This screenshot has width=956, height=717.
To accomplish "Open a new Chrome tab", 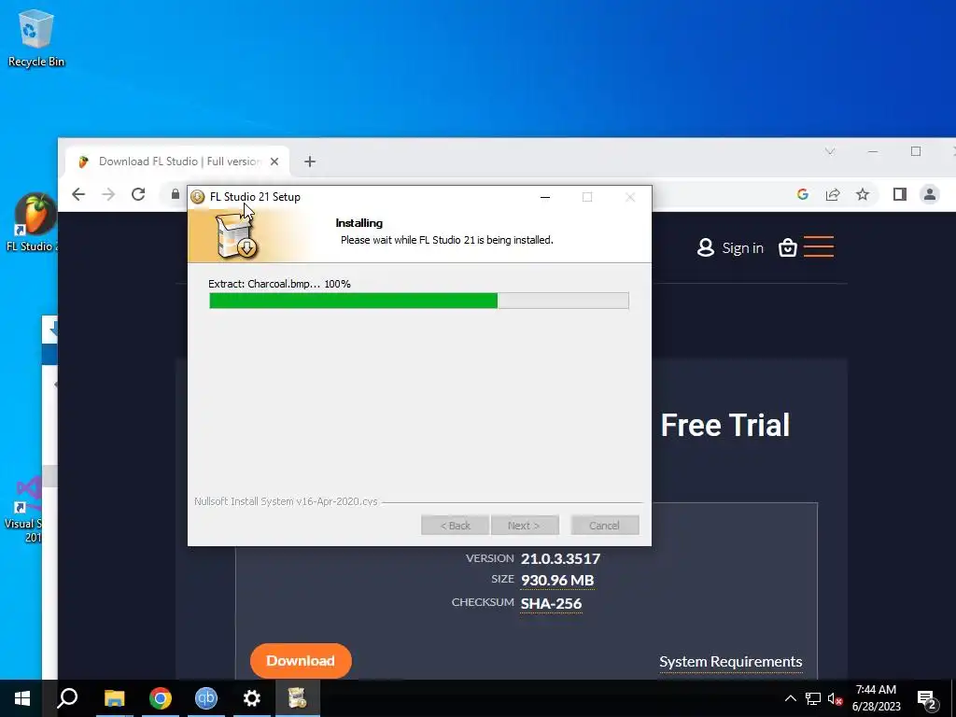I will click(310, 162).
